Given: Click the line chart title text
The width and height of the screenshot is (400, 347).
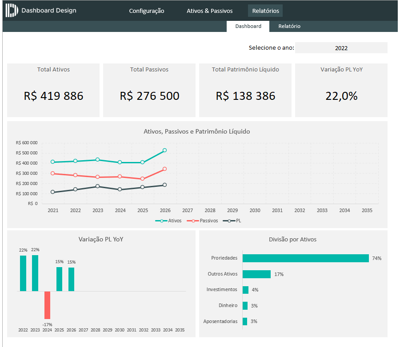Looking at the screenshot, I should point(197,131).
